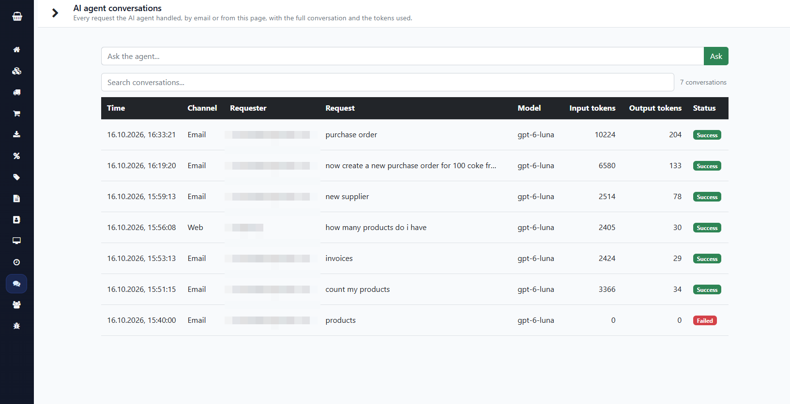Click the Status column header

[x=704, y=108]
